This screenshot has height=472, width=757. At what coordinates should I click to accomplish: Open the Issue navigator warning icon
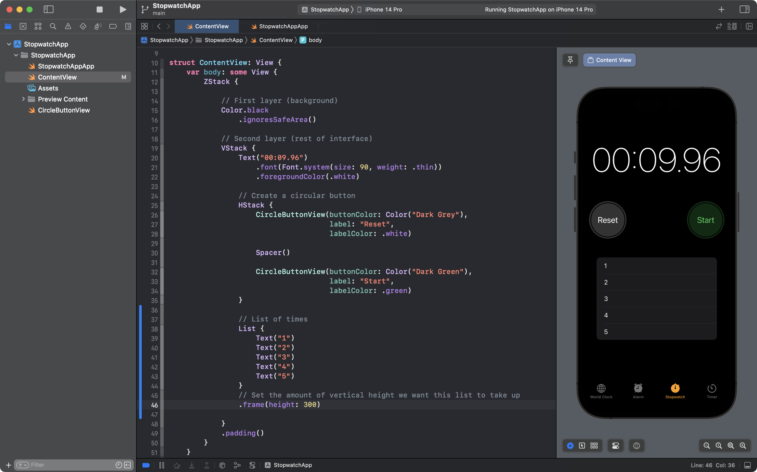point(68,26)
